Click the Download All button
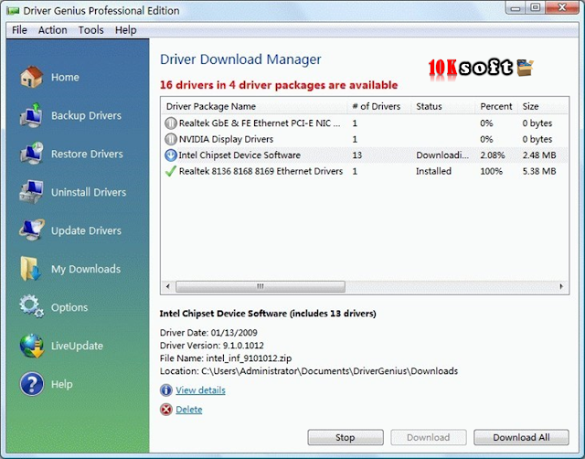Screen dimensions: 585x459 coord(521,437)
